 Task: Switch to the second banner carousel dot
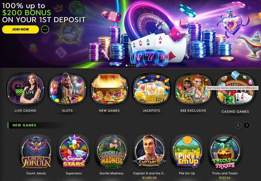129,65
